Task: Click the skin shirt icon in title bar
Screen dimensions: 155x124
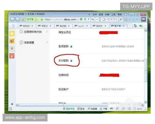Action: tap(126, 14)
